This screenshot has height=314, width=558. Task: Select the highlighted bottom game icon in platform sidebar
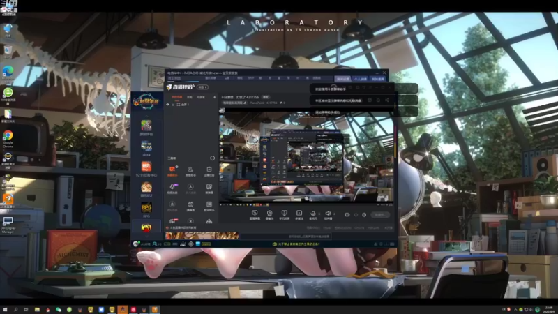click(146, 227)
